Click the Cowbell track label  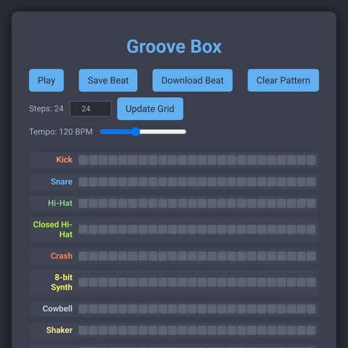(57, 309)
